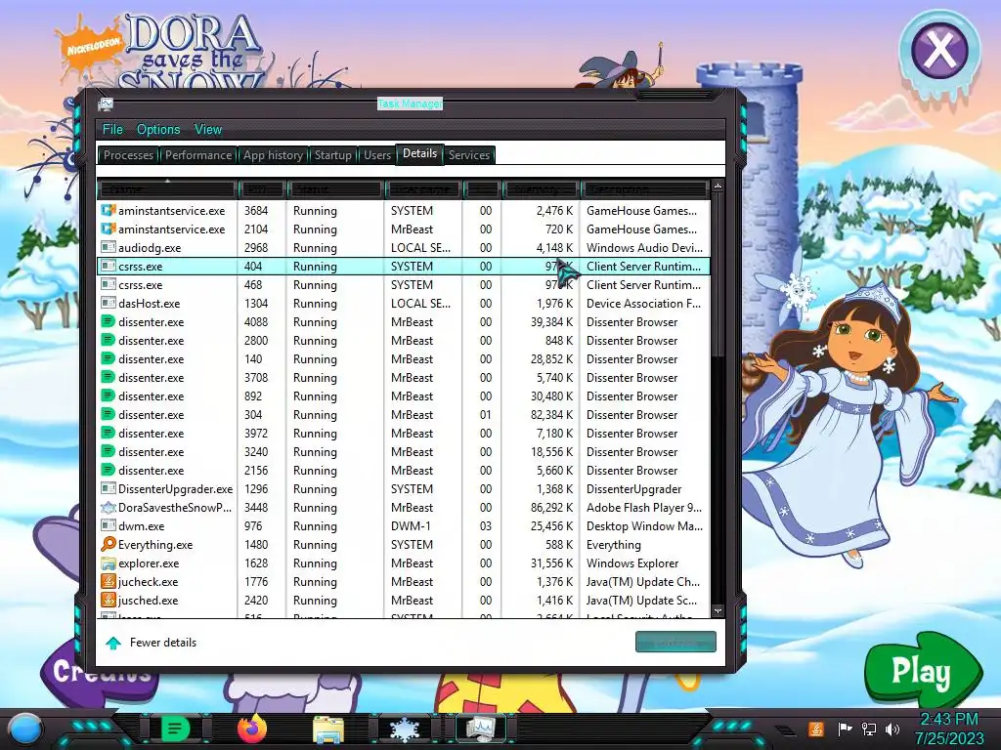Click the Java update tray icon
1001x750 pixels.
pos(816,729)
